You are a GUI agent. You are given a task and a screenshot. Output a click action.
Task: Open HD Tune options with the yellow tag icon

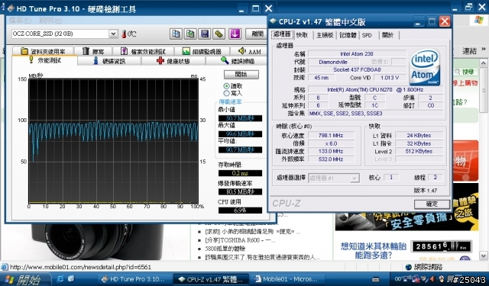point(219,34)
